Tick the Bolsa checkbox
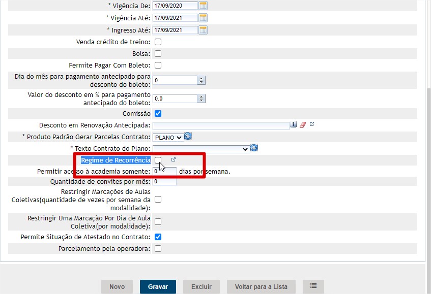Image resolution: width=431 pixels, height=294 pixels. click(x=158, y=53)
